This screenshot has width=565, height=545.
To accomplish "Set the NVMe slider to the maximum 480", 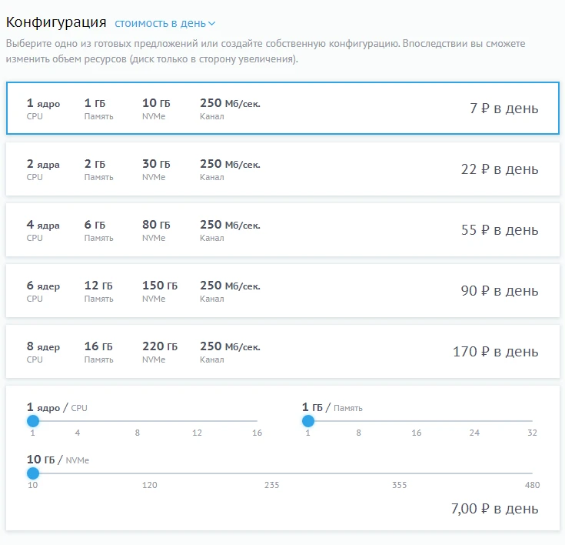I will click(532, 473).
